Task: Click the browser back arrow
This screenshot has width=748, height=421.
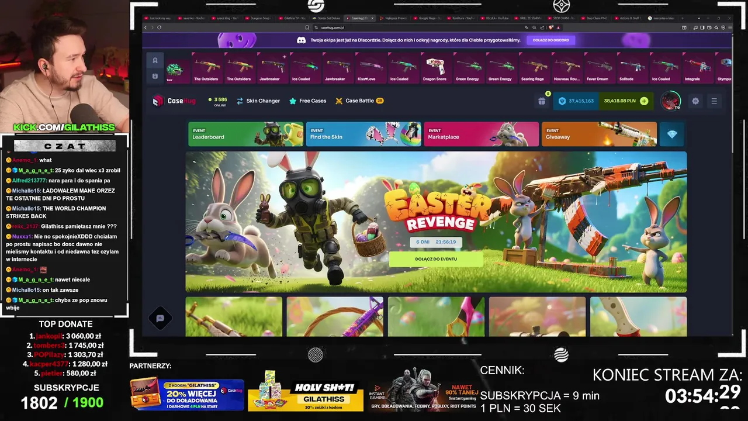Action: coord(146,27)
